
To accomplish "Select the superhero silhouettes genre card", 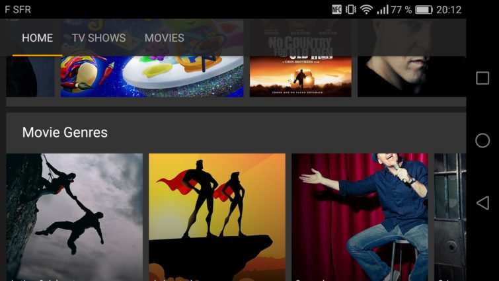I will click(x=217, y=217).
